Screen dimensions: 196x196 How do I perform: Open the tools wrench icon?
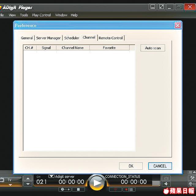(192, 178)
